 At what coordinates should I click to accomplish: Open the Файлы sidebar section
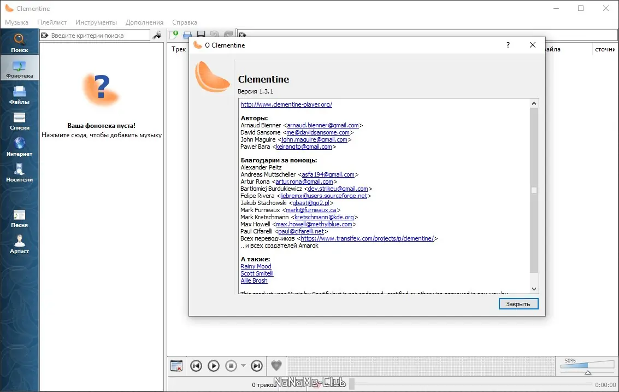tap(19, 95)
